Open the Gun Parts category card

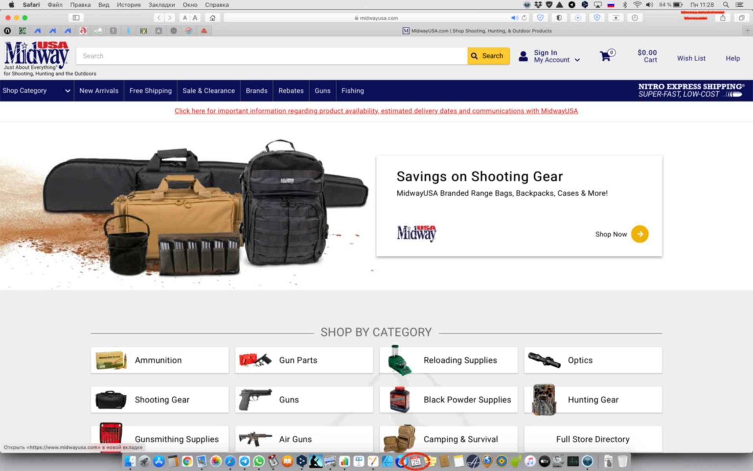304,360
